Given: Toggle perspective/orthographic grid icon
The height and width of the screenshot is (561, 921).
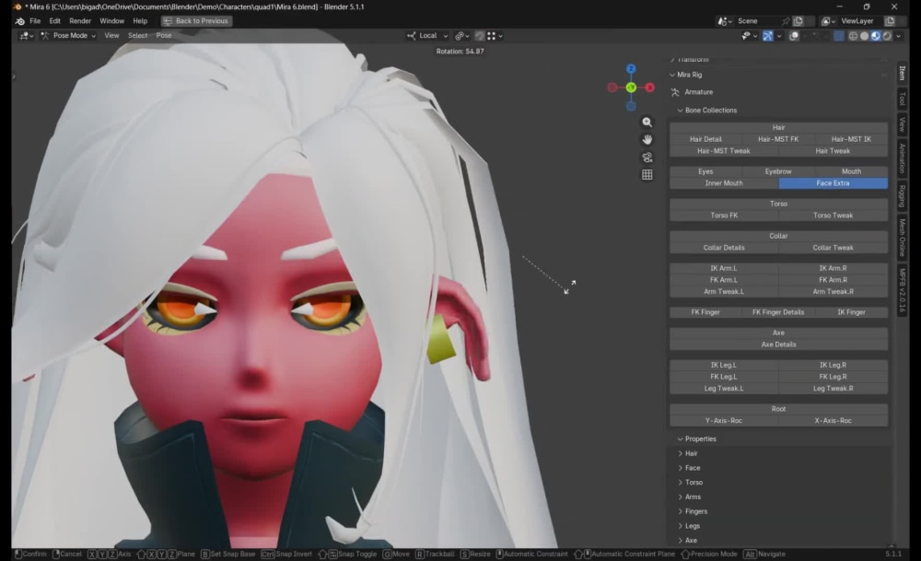Looking at the screenshot, I should [x=647, y=175].
